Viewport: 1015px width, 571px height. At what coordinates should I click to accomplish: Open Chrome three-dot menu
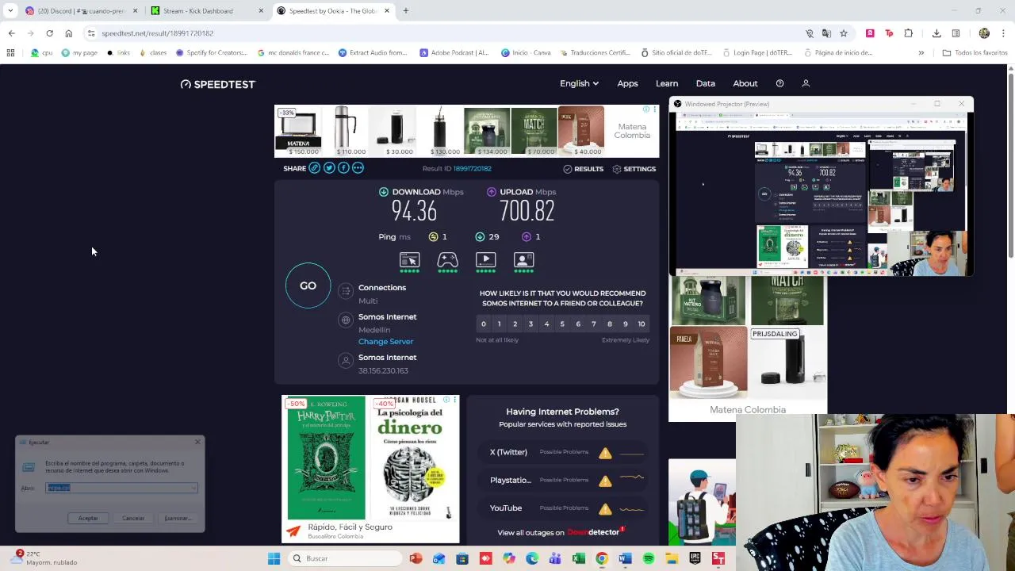click(1004, 33)
